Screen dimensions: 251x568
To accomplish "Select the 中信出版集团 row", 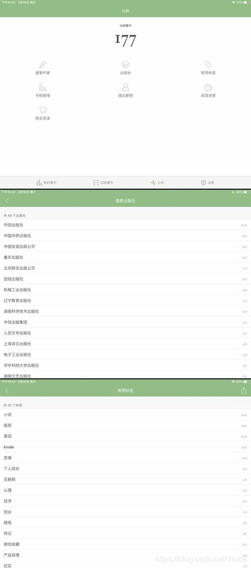I will tap(125, 322).
